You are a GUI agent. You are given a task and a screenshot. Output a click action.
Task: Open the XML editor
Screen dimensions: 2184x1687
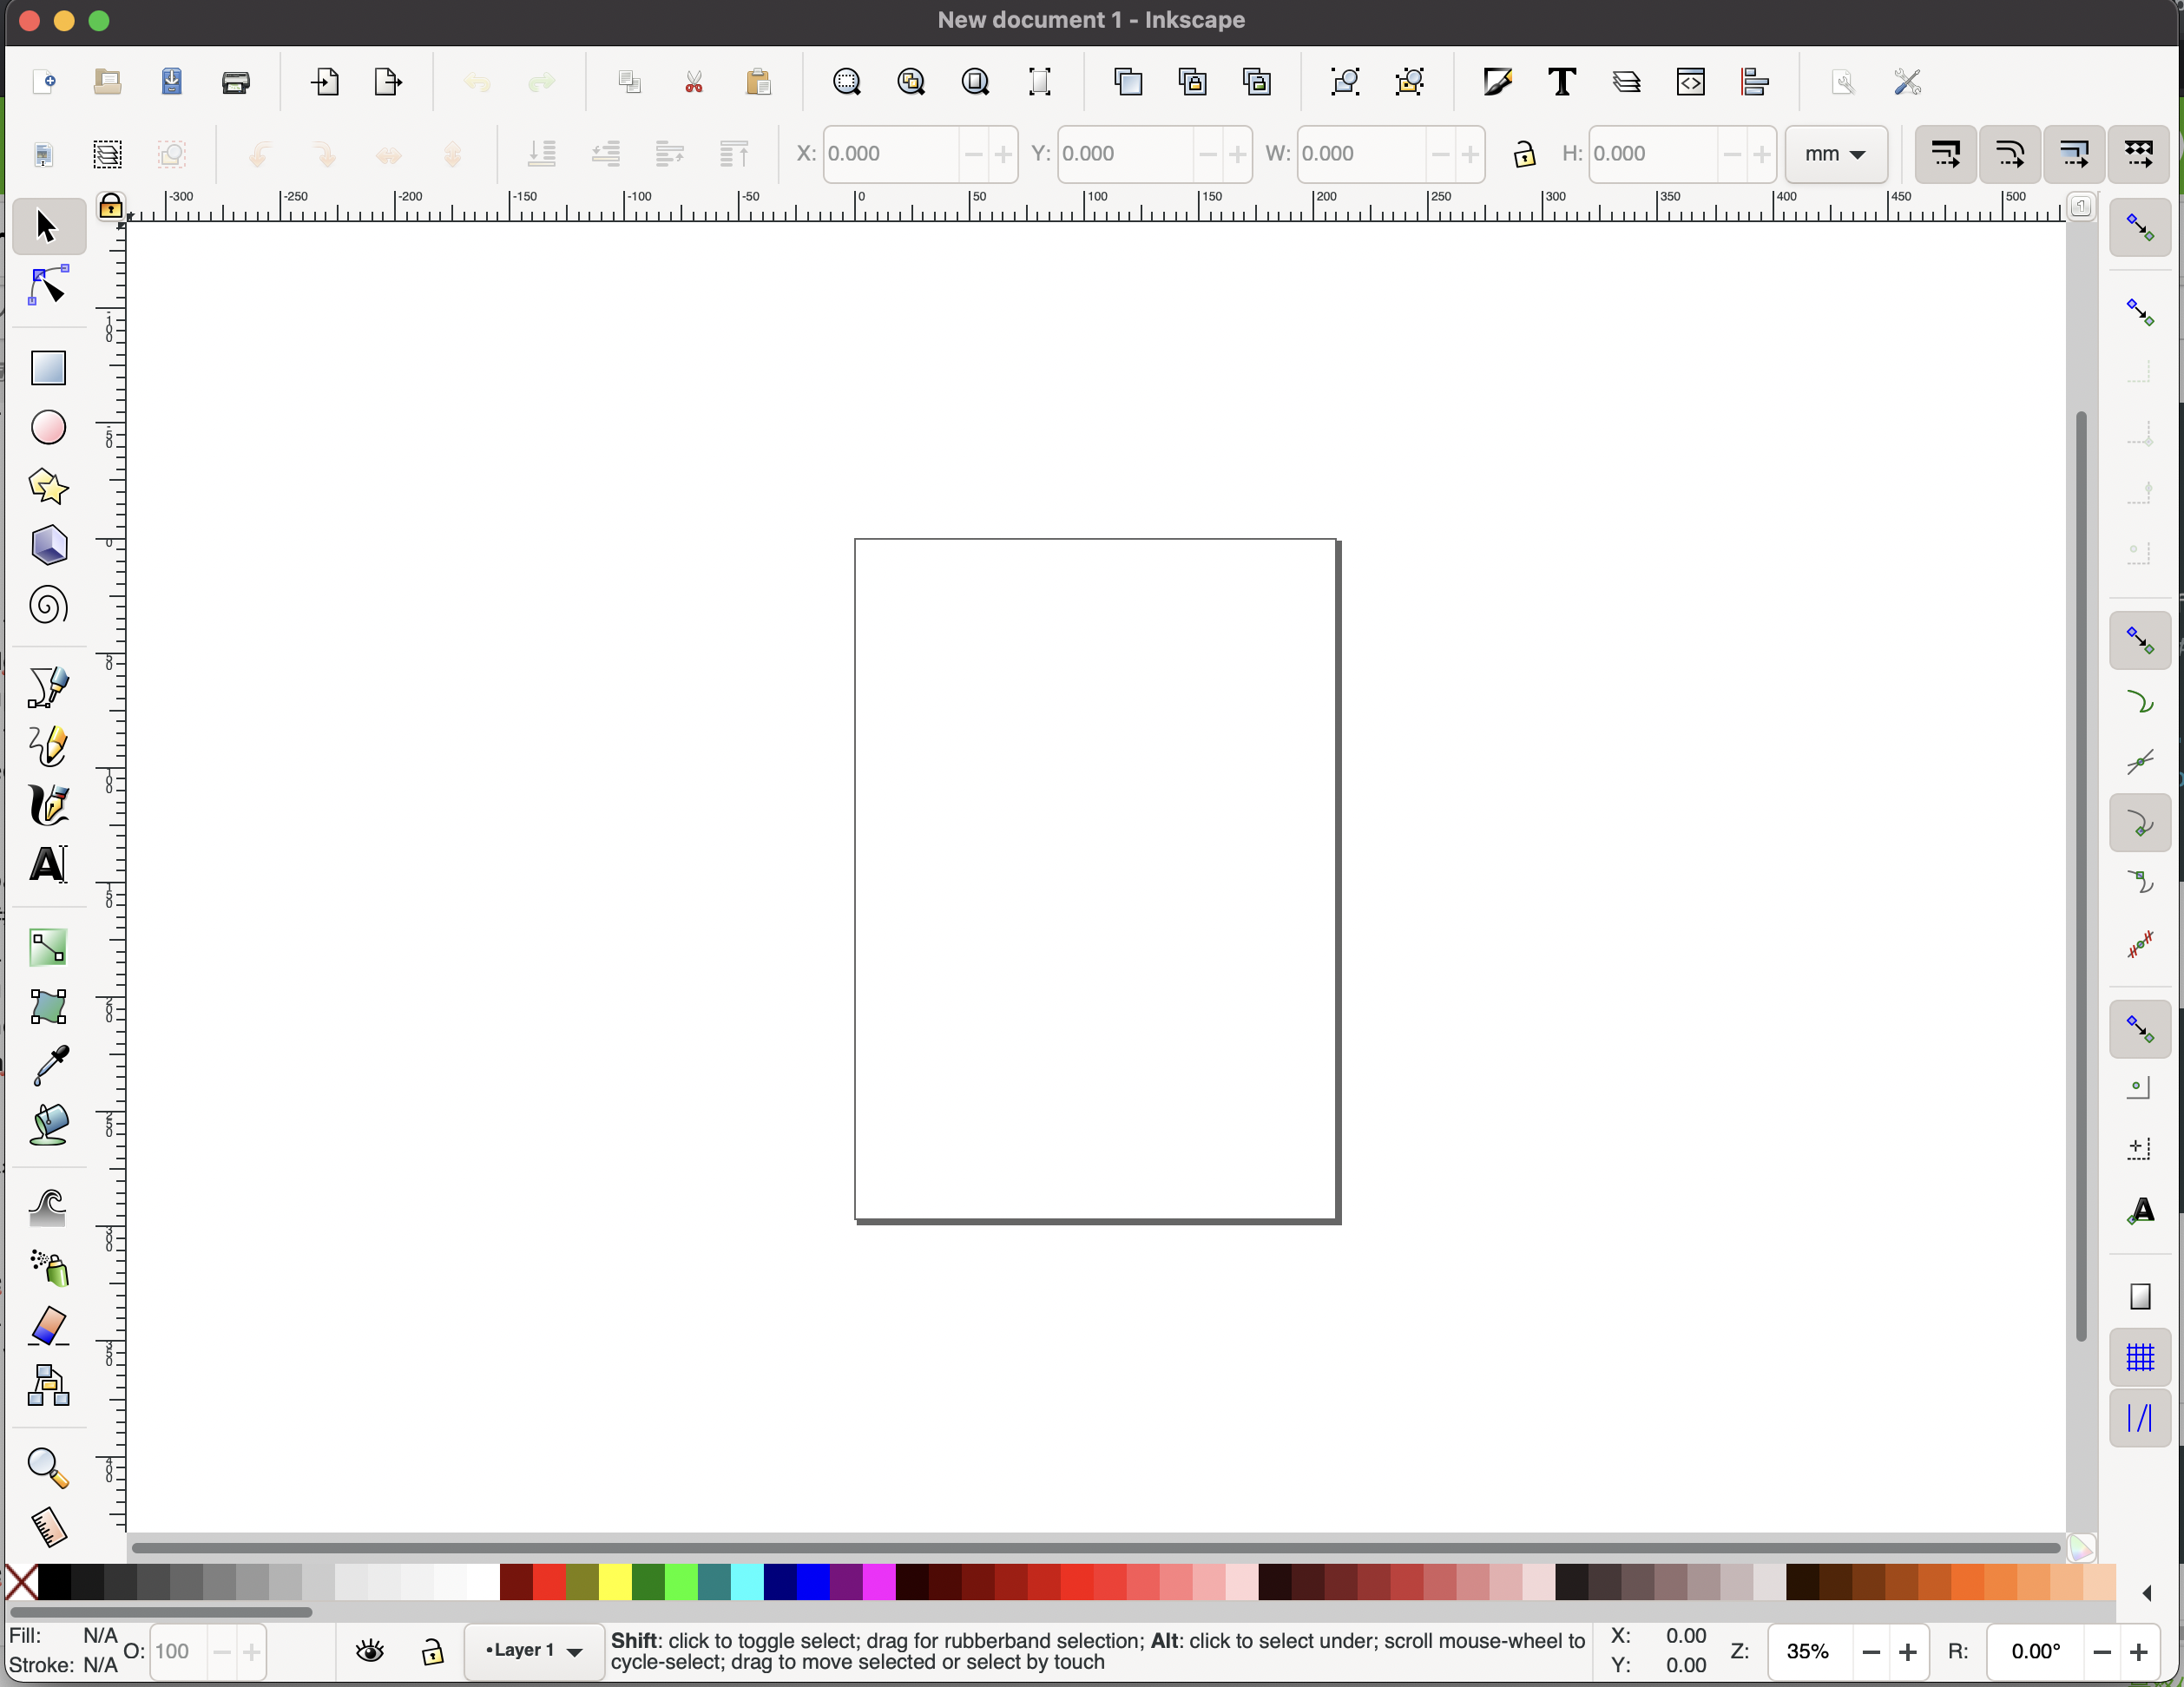tap(1690, 82)
